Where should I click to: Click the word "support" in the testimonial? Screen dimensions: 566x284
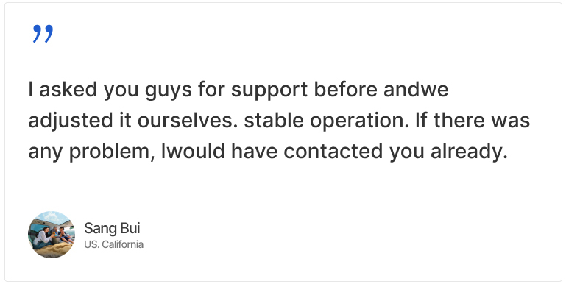(269, 90)
